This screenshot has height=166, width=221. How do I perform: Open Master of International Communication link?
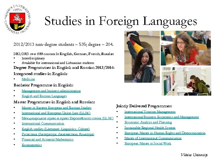click(x=153, y=138)
